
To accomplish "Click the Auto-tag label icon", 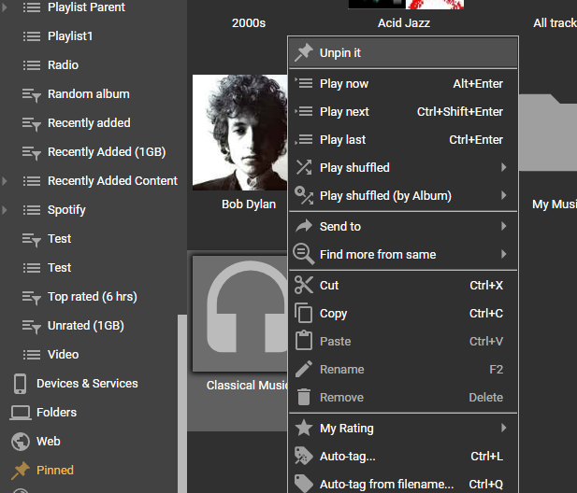I will tap(304, 457).
